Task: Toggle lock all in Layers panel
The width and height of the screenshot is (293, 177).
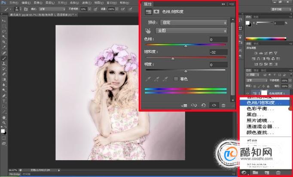Action: (268, 86)
